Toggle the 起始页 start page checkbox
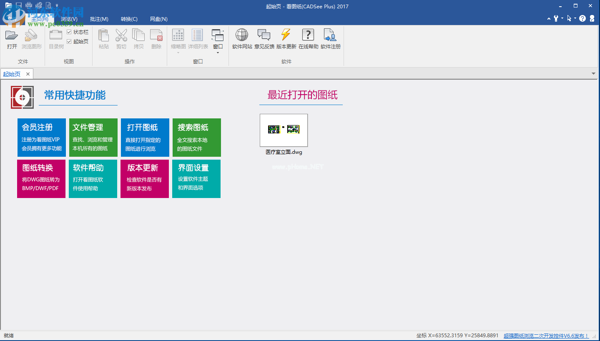 pos(69,41)
